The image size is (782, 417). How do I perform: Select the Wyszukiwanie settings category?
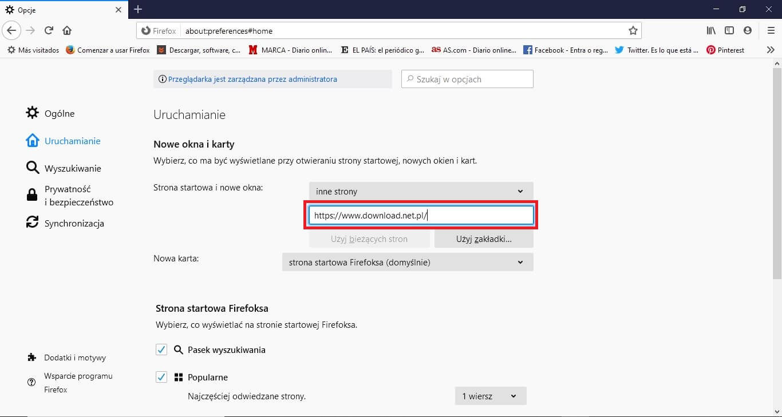(x=64, y=168)
